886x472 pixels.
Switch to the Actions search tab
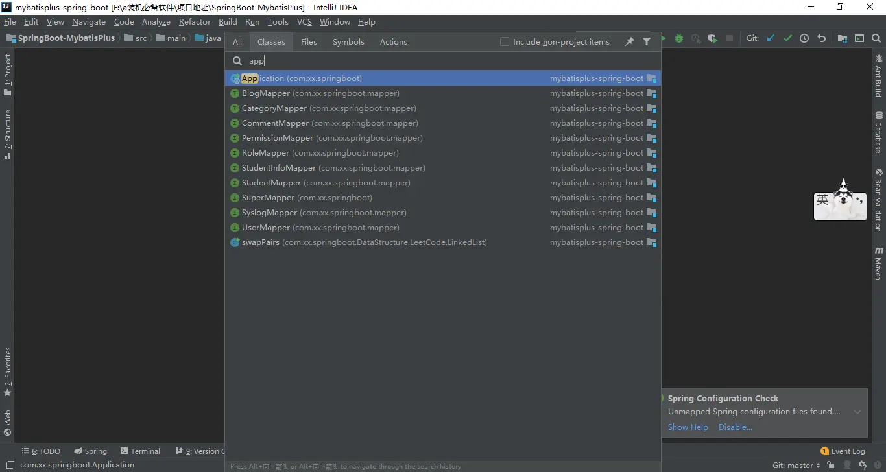pos(394,41)
